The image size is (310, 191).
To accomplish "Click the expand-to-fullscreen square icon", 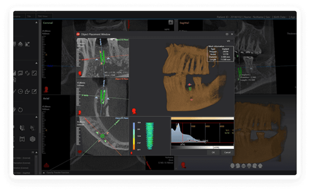I will (34, 73).
